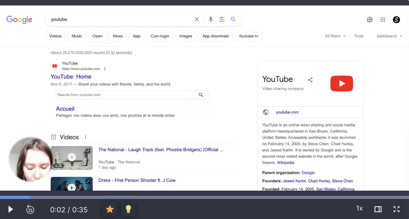Seek along the video progress bar

tap(204, 197)
